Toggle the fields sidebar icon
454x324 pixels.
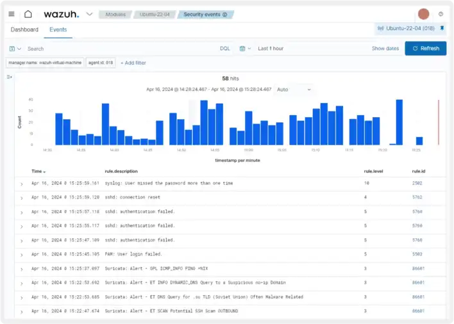coord(9,77)
